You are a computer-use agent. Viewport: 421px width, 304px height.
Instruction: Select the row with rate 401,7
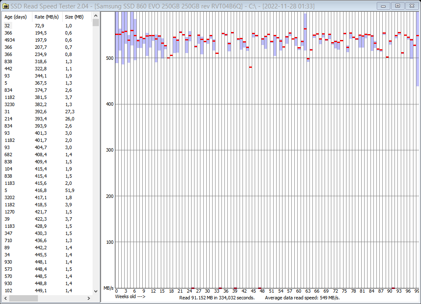click(47, 140)
